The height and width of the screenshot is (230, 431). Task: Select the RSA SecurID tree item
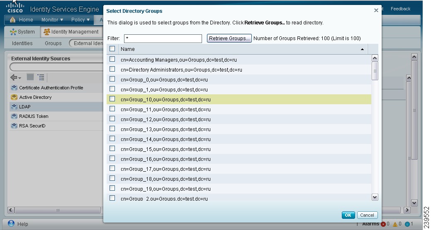32,126
